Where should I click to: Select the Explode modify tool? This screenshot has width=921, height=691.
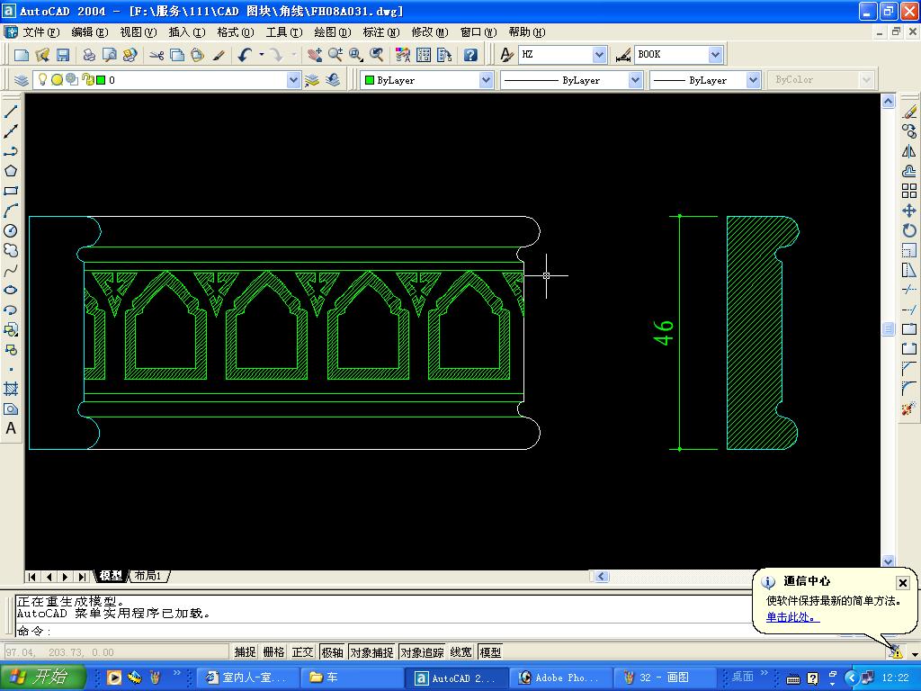[909, 408]
